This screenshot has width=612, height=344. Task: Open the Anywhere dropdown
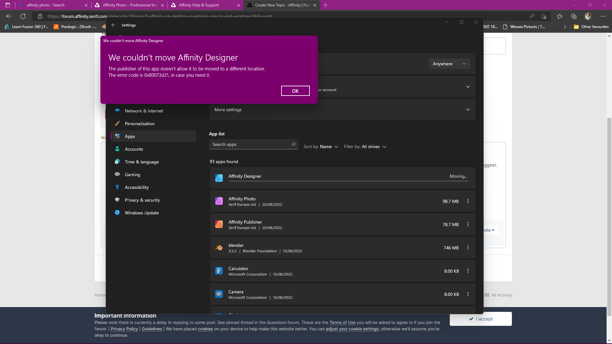(449, 64)
